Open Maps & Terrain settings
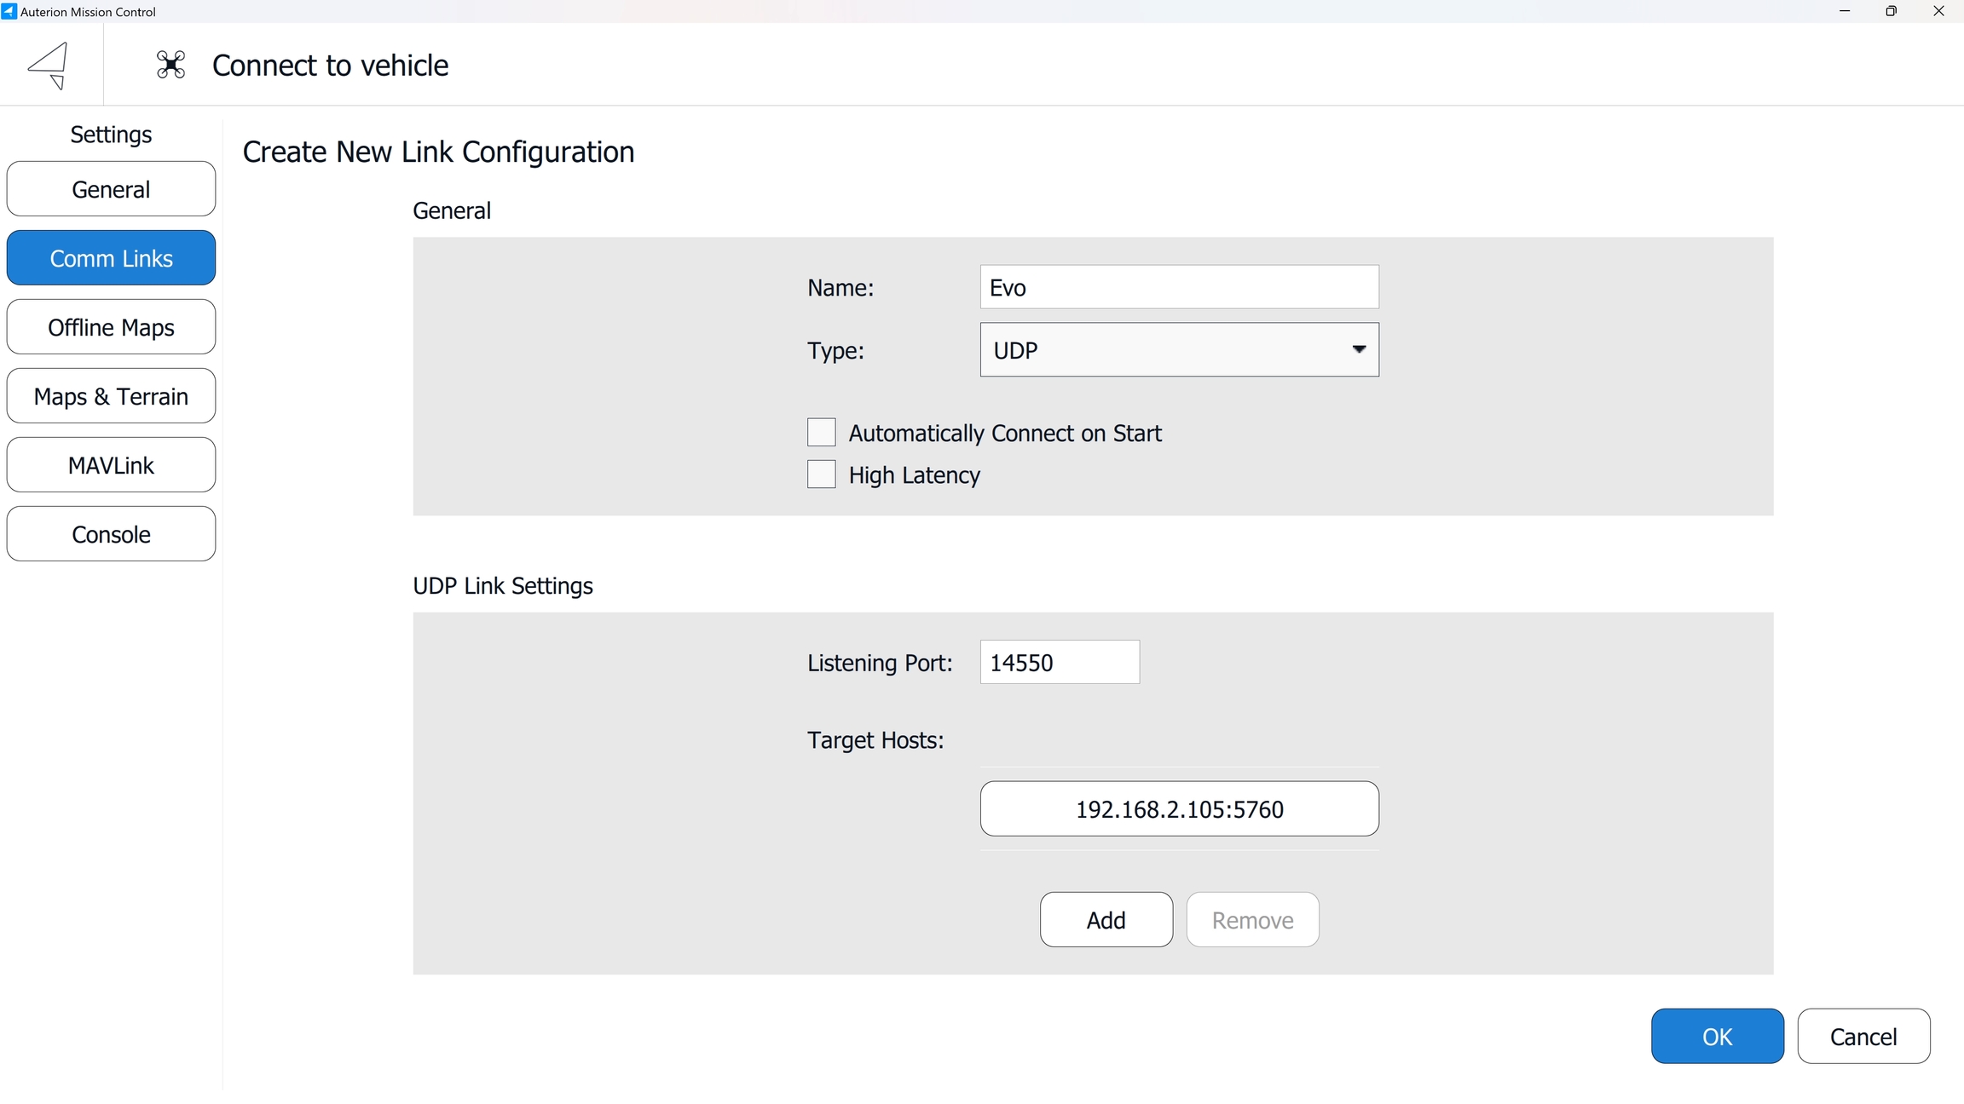The width and height of the screenshot is (1964, 1104). tap(111, 396)
